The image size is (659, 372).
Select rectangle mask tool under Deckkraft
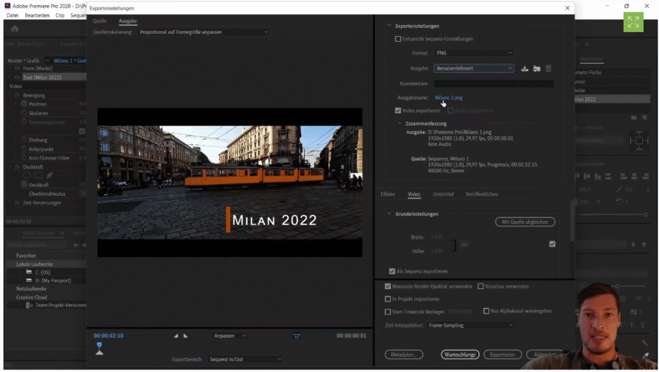[39, 175]
